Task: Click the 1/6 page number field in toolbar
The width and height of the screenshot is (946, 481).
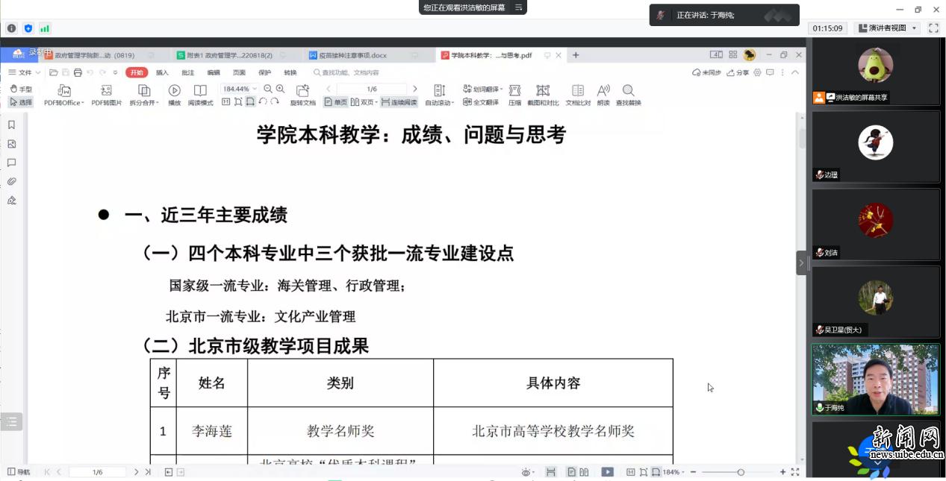Action: pyautogui.click(x=372, y=89)
